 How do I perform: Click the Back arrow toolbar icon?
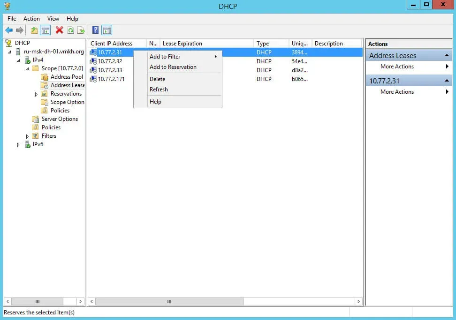pyautogui.click(x=9, y=30)
